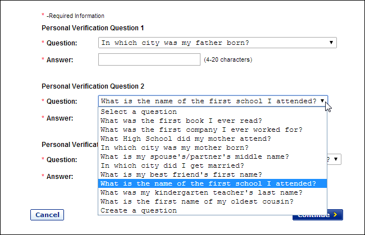Select 'Create a question' option
Viewport: 365px width, 235px height.
coord(138,210)
